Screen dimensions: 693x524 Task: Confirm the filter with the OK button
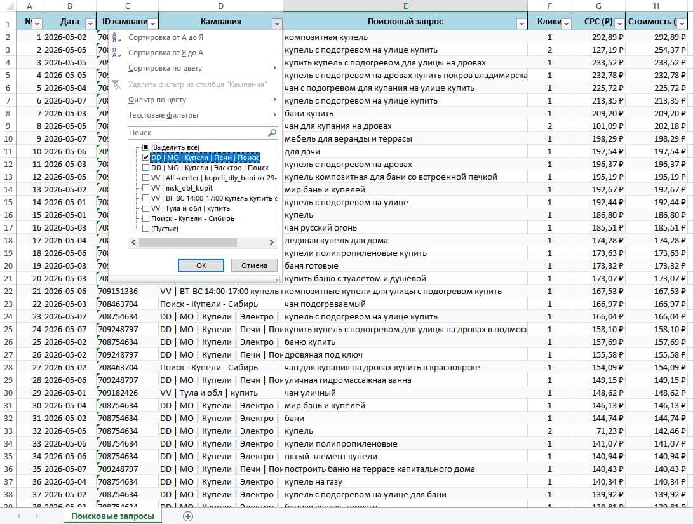pos(201,265)
